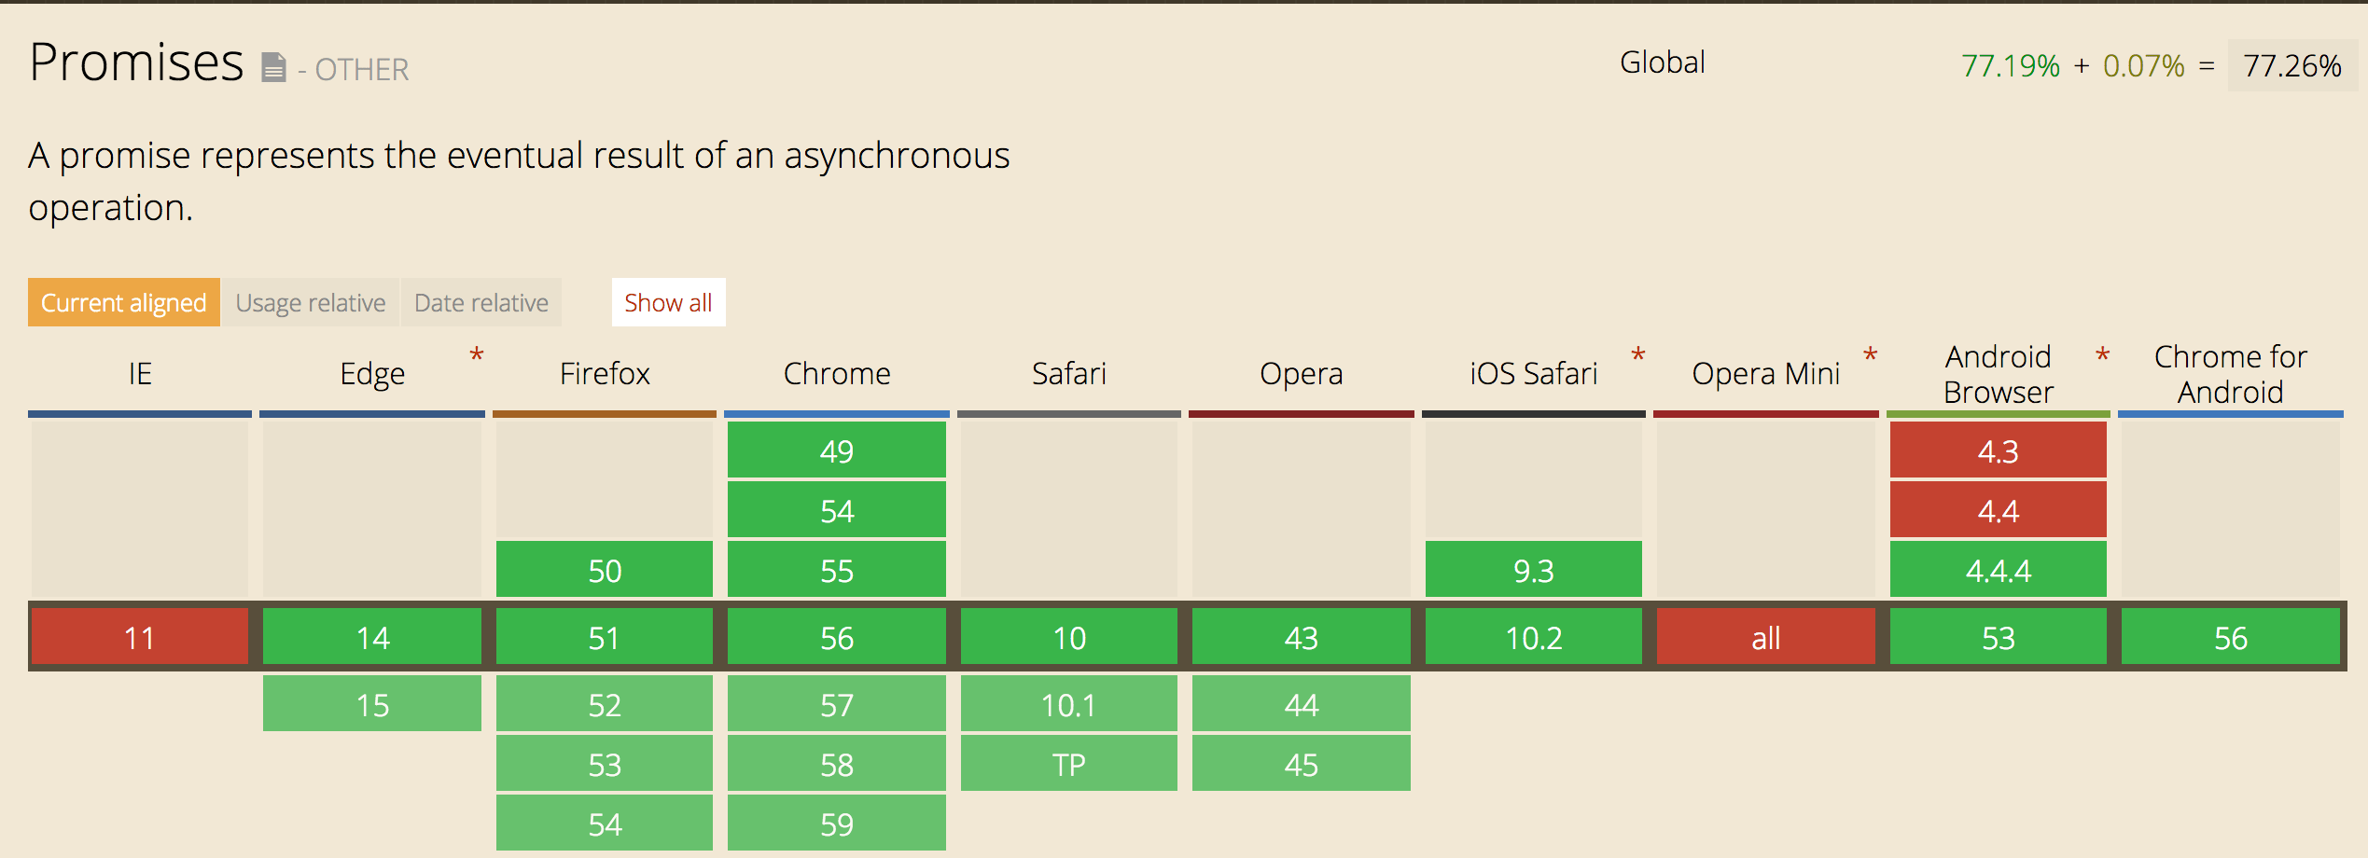2368x858 pixels.
Task: Select the Opera 44 cell
Action: point(1302,704)
